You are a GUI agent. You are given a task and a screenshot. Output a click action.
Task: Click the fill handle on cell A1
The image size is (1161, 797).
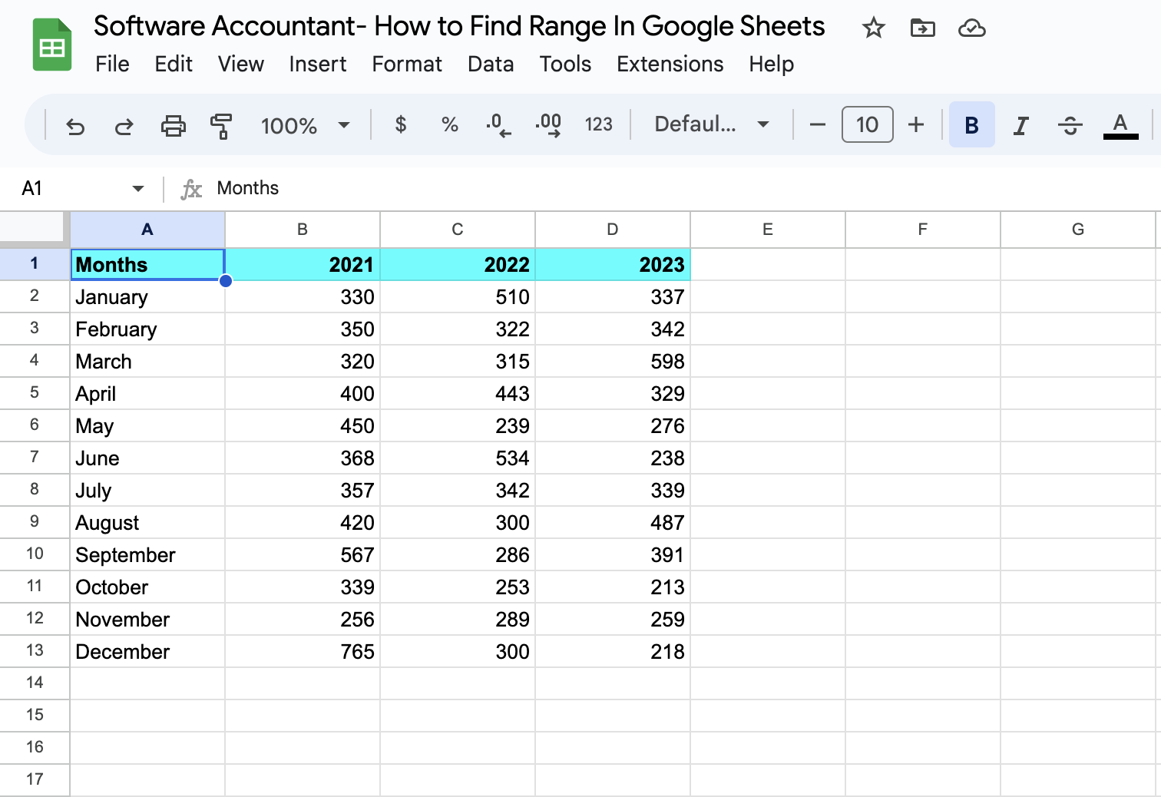point(225,281)
